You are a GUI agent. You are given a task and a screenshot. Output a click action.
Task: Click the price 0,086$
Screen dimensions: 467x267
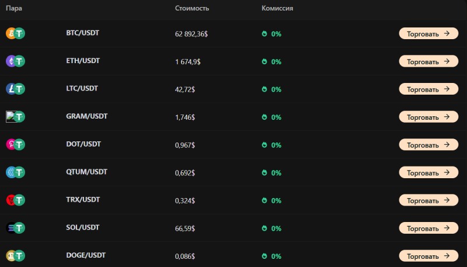tap(185, 256)
